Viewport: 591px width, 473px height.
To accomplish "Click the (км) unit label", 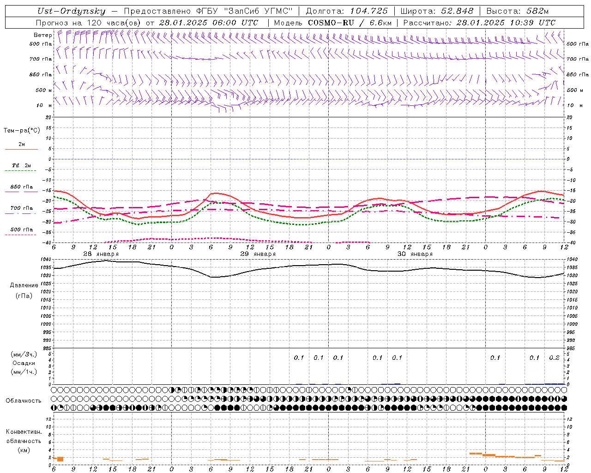I will (24, 450).
